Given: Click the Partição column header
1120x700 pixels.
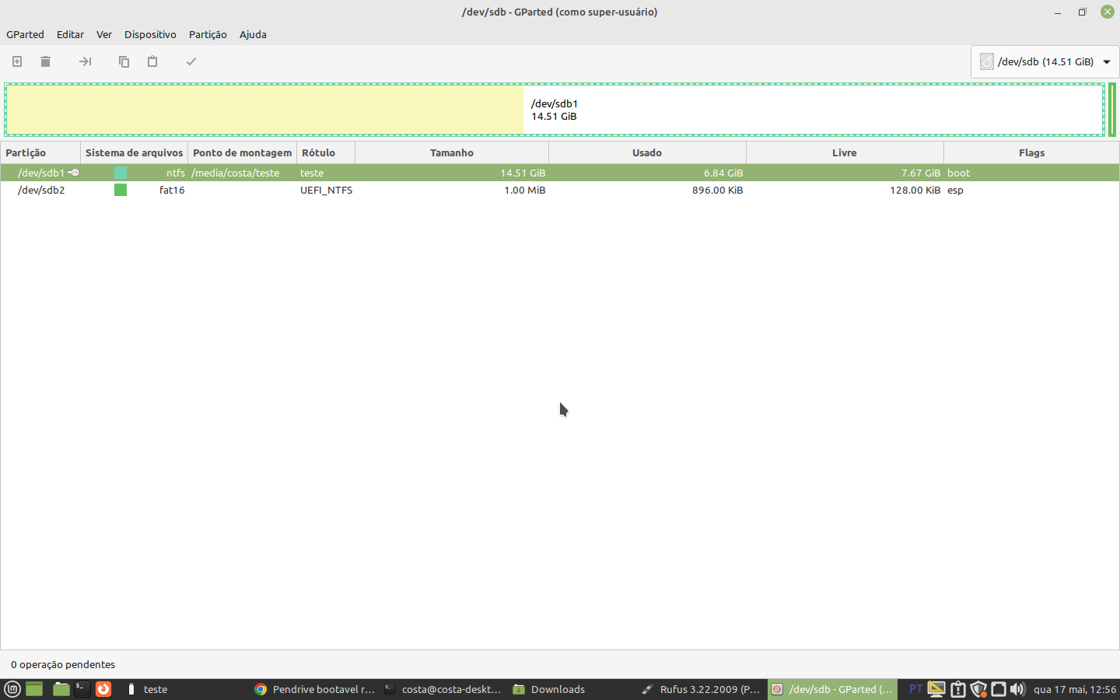Looking at the screenshot, I should click(x=40, y=152).
